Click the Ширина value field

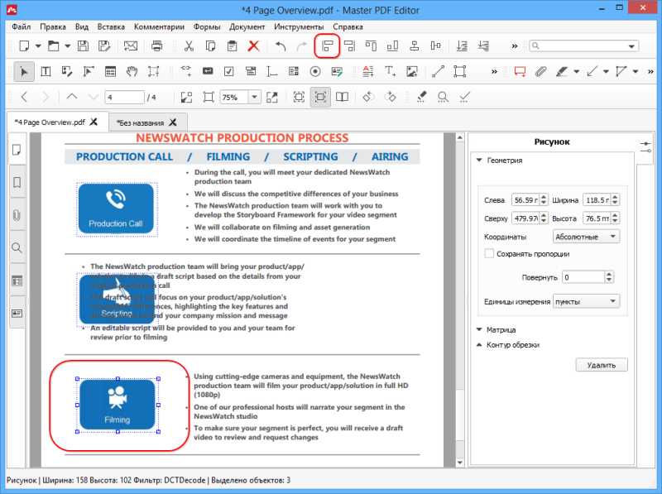597,199
